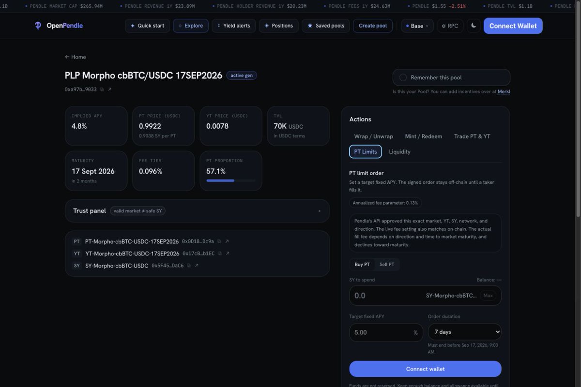Image resolution: width=581 pixels, height=387 pixels.
Task: Open SY-Morpho token external link
Action: 197,266
